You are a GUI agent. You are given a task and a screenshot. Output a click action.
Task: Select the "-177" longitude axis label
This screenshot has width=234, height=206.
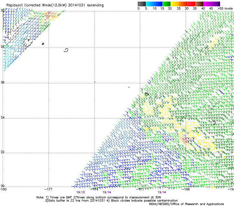pyautogui.click(x=48, y=189)
